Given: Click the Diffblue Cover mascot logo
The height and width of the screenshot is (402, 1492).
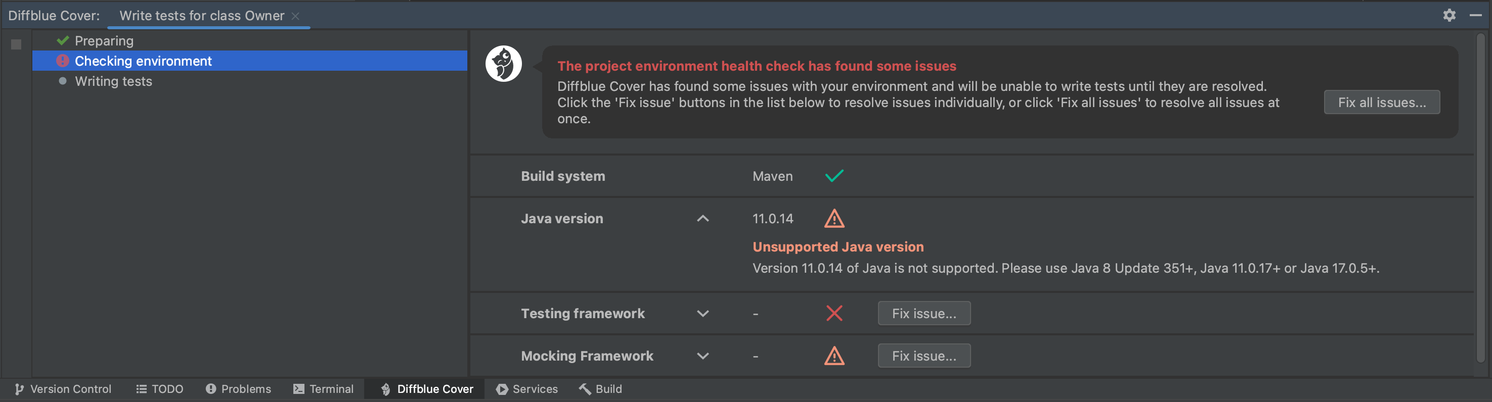Looking at the screenshot, I should click(x=503, y=64).
